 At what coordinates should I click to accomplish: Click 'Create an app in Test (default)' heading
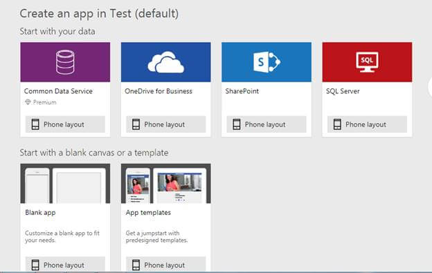tap(99, 14)
